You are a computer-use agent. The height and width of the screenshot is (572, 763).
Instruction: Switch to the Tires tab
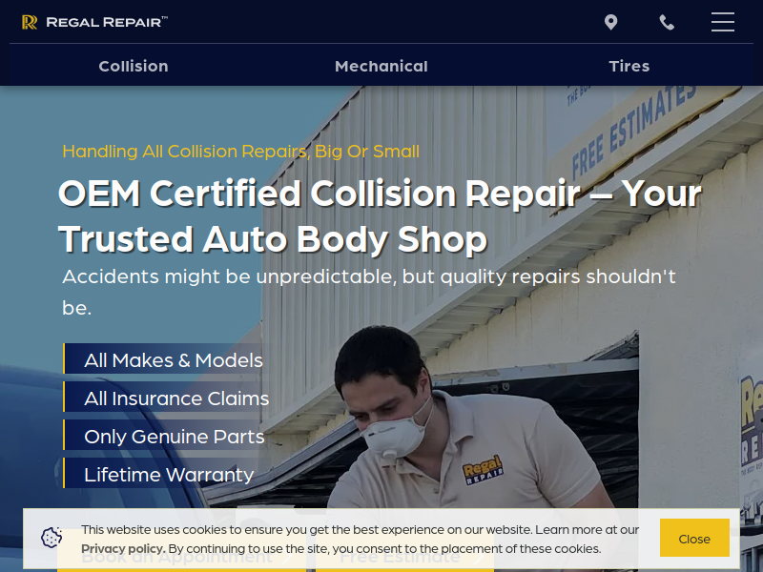[629, 66]
